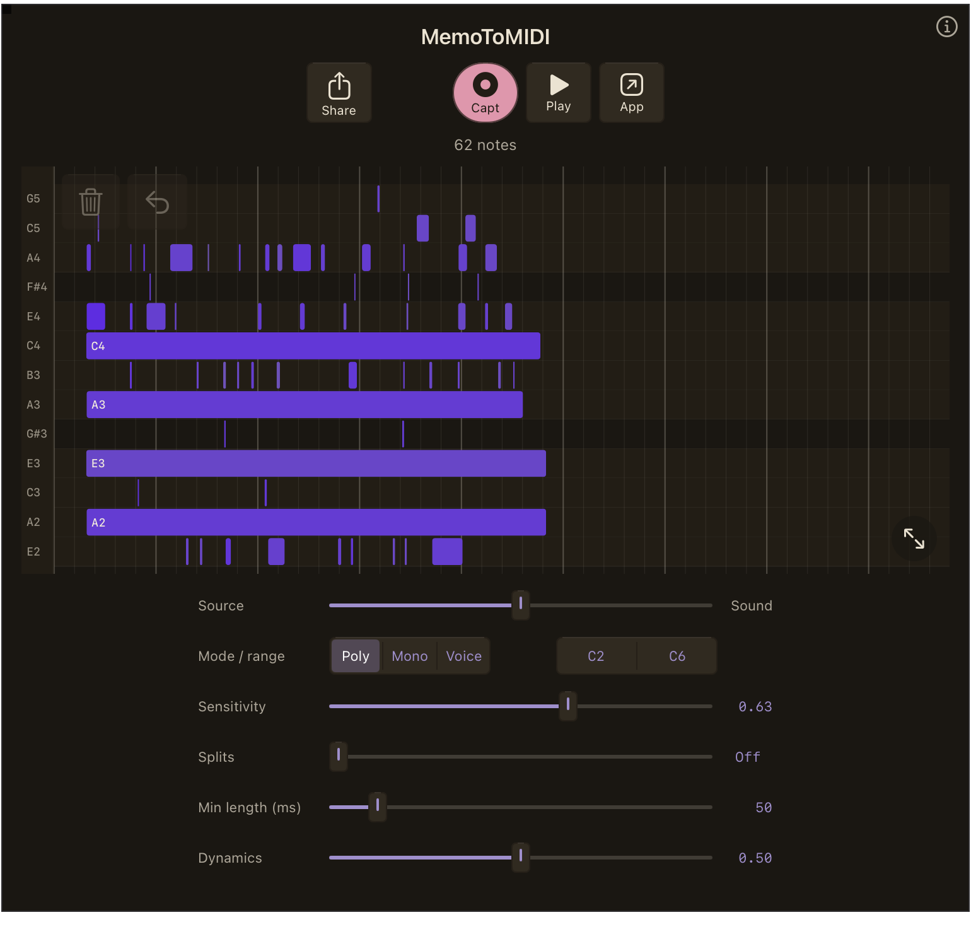Open the C6 upper range selector
Screen dimensions: 971x927
pyautogui.click(x=677, y=656)
